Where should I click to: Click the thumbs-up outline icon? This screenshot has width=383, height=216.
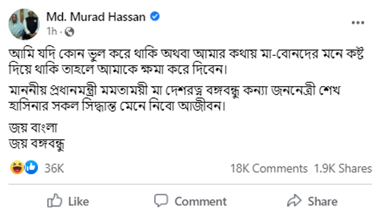(55, 201)
